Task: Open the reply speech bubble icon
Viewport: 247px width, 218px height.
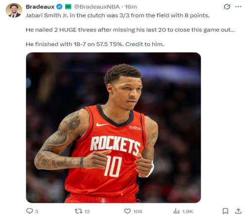Action: pyautogui.click(x=30, y=211)
